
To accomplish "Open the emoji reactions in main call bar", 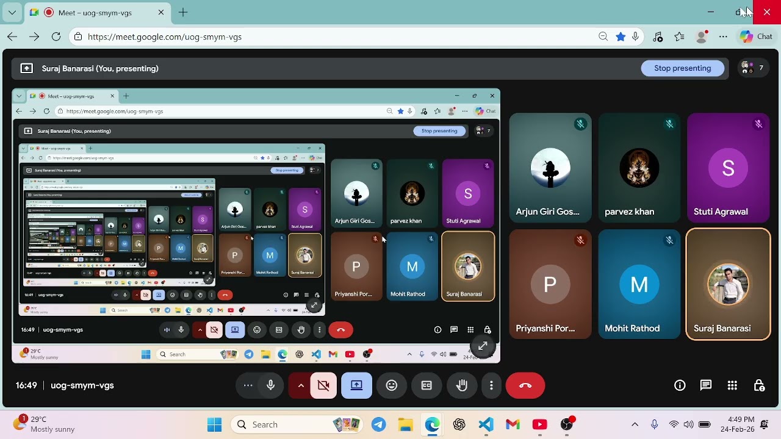I will click(392, 385).
